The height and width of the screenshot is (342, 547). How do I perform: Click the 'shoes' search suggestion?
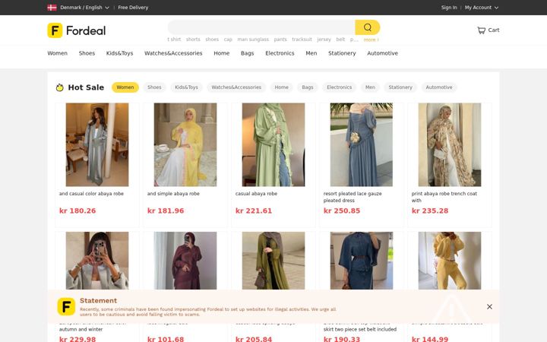(x=212, y=40)
